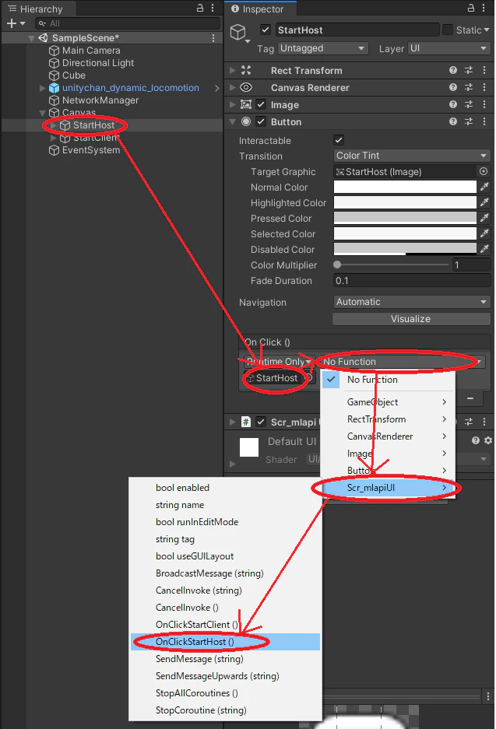Image resolution: width=496 pixels, height=729 pixels.
Task: Disable the Image component checkbox
Action: [x=261, y=104]
